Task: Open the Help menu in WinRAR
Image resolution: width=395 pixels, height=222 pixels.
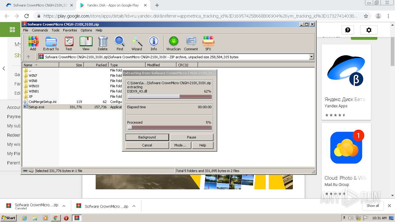Action: (x=99, y=30)
